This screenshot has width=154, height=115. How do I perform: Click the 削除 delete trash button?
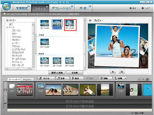(106, 78)
